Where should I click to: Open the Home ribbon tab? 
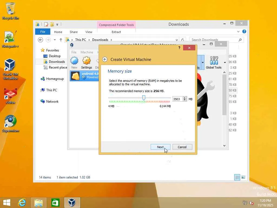pyautogui.click(x=58, y=32)
